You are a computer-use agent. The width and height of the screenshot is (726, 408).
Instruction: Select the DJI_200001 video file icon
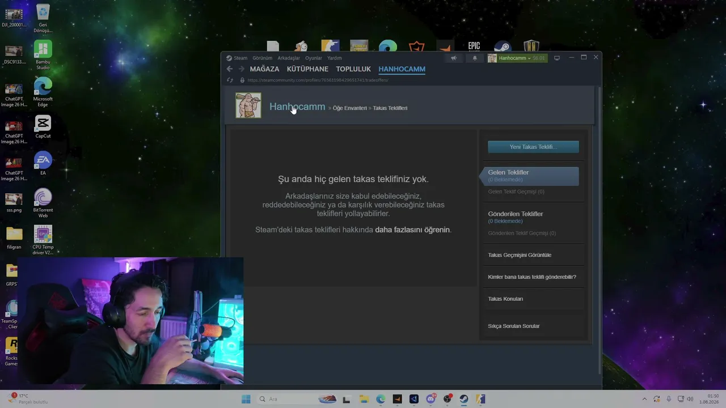coord(14,17)
